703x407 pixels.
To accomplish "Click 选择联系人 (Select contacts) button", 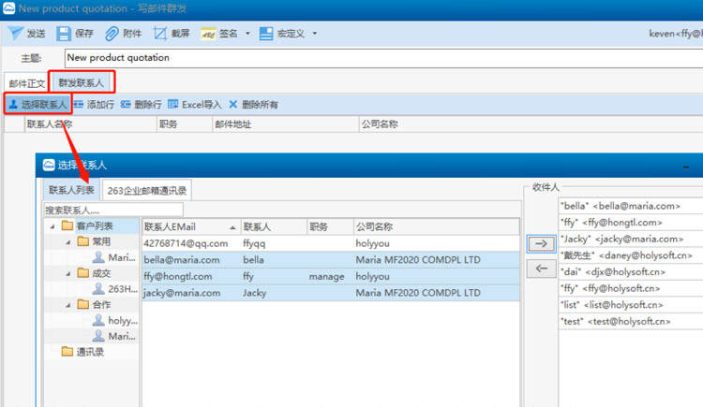I will [37, 105].
